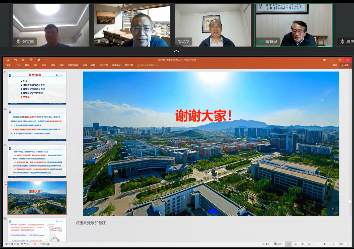Open the 插入 (Insert) ribbon tab
The width and height of the screenshot is (354, 249).
(x=35, y=65)
